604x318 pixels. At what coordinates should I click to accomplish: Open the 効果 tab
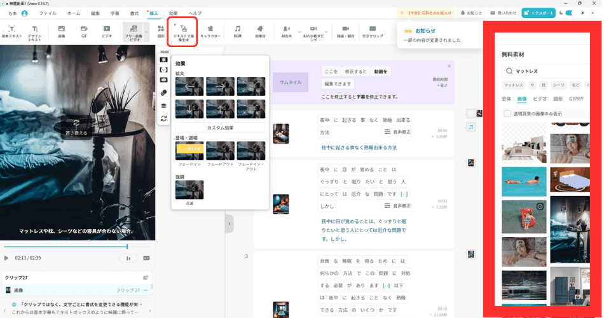[173, 13]
